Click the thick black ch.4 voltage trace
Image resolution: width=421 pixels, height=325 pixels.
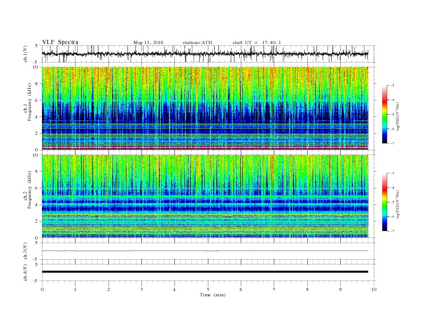point(205,272)
